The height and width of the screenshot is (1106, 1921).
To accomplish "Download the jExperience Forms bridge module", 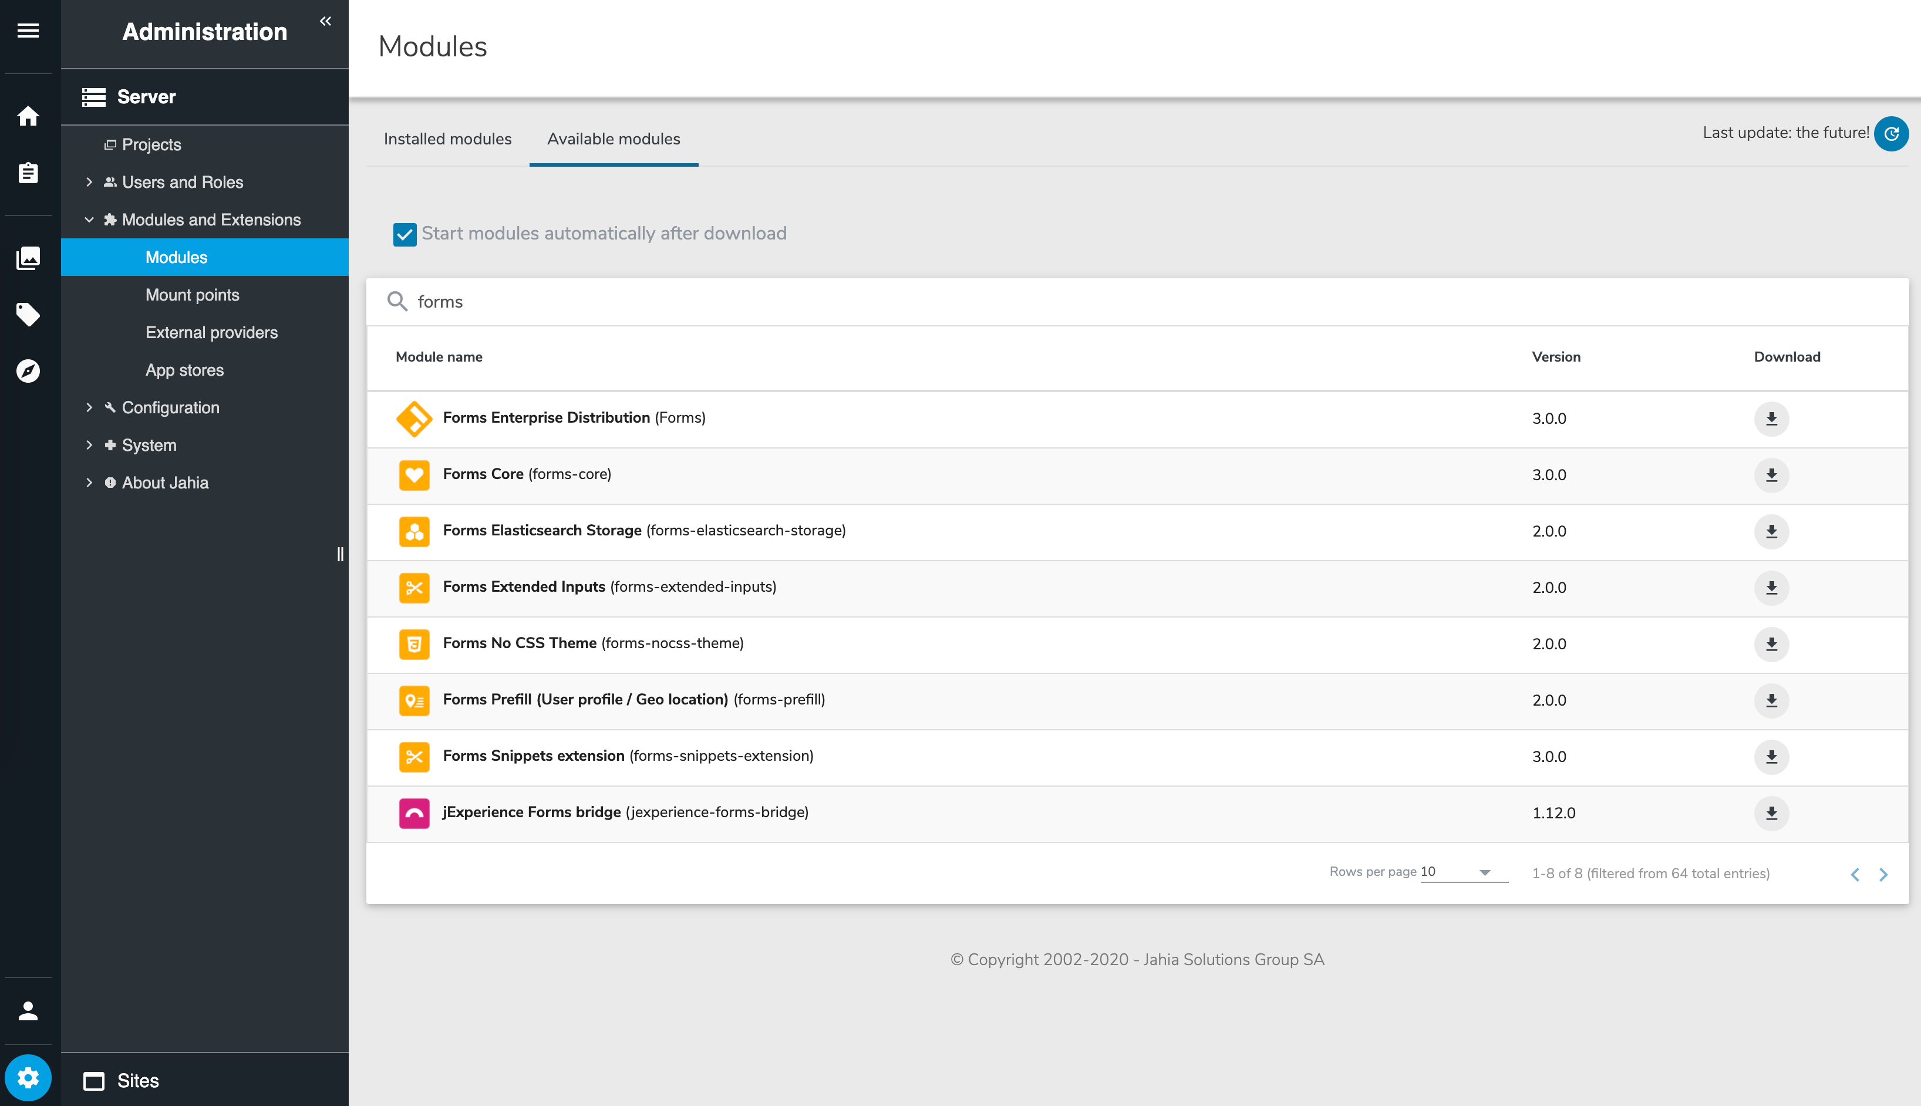I will coord(1772,813).
